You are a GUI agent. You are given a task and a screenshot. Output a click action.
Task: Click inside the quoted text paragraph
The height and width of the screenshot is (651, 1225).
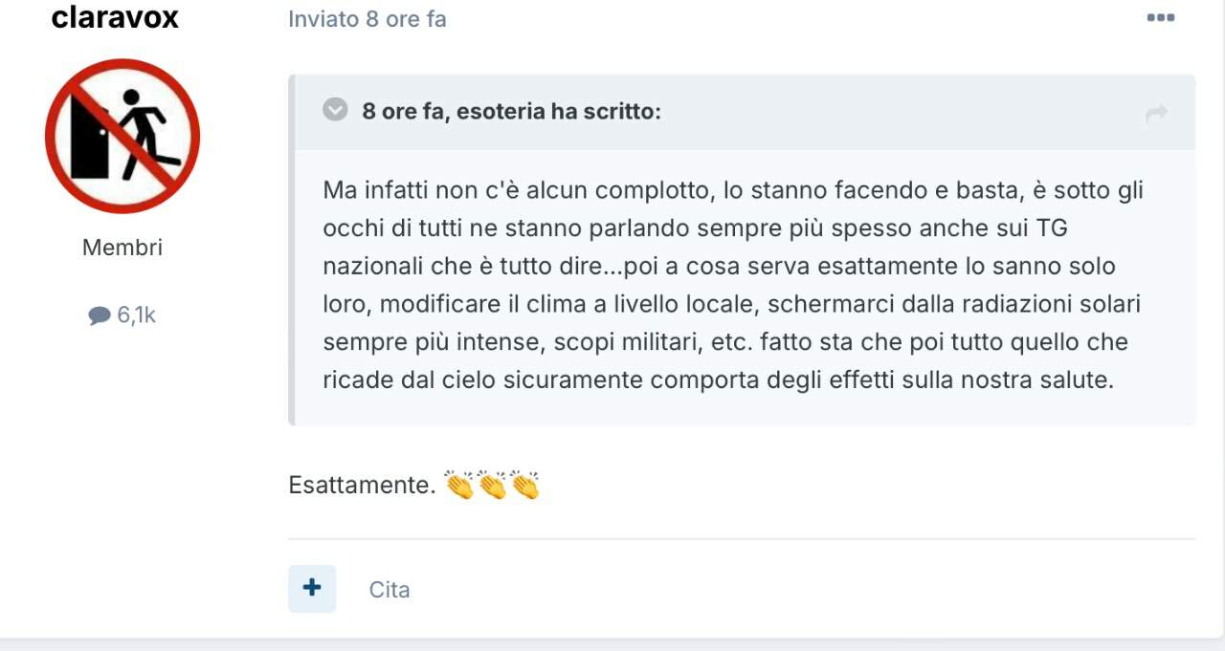pyautogui.click(x=734, y=285)
